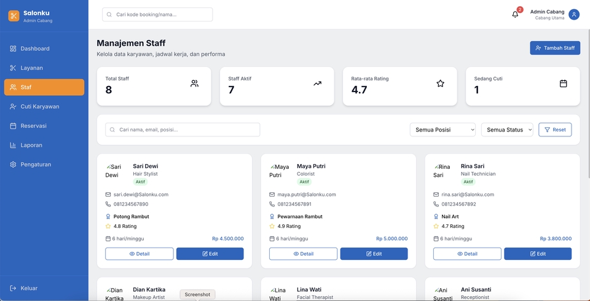Click the phone icon beside Maya Putri's number

click(272, 205)
